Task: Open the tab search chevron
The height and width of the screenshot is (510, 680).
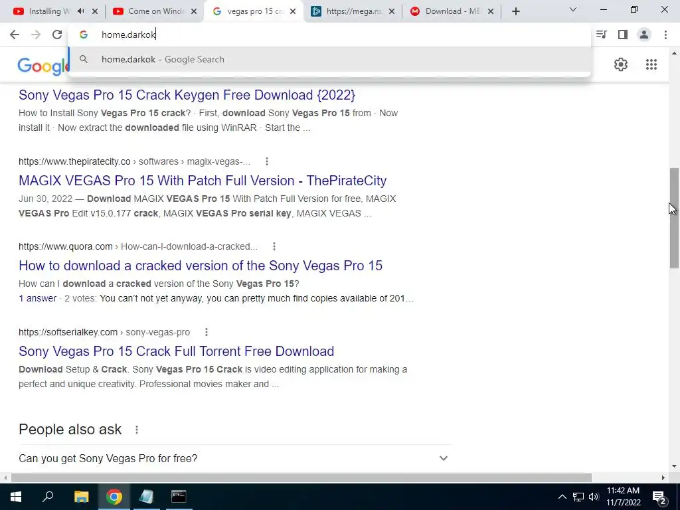Action: [x=573, y=9]
